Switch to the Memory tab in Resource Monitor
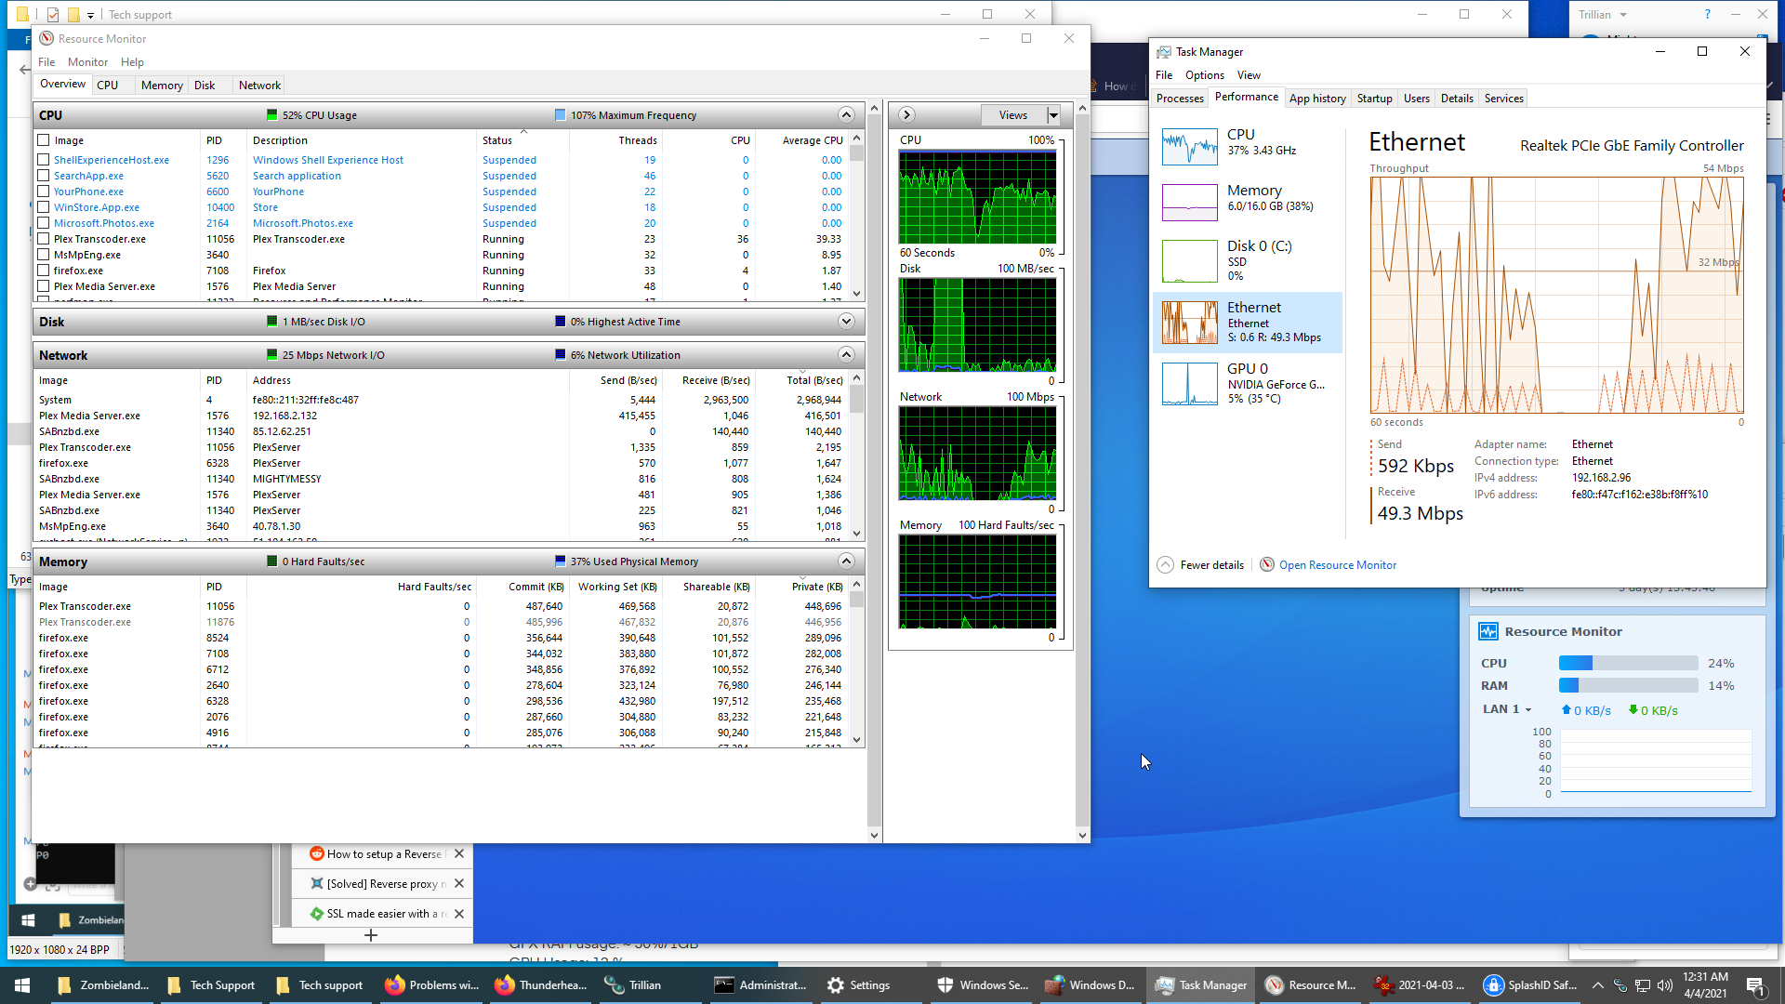The width and height of the screenshot is (1785, 1004). [x=162, y=86]
